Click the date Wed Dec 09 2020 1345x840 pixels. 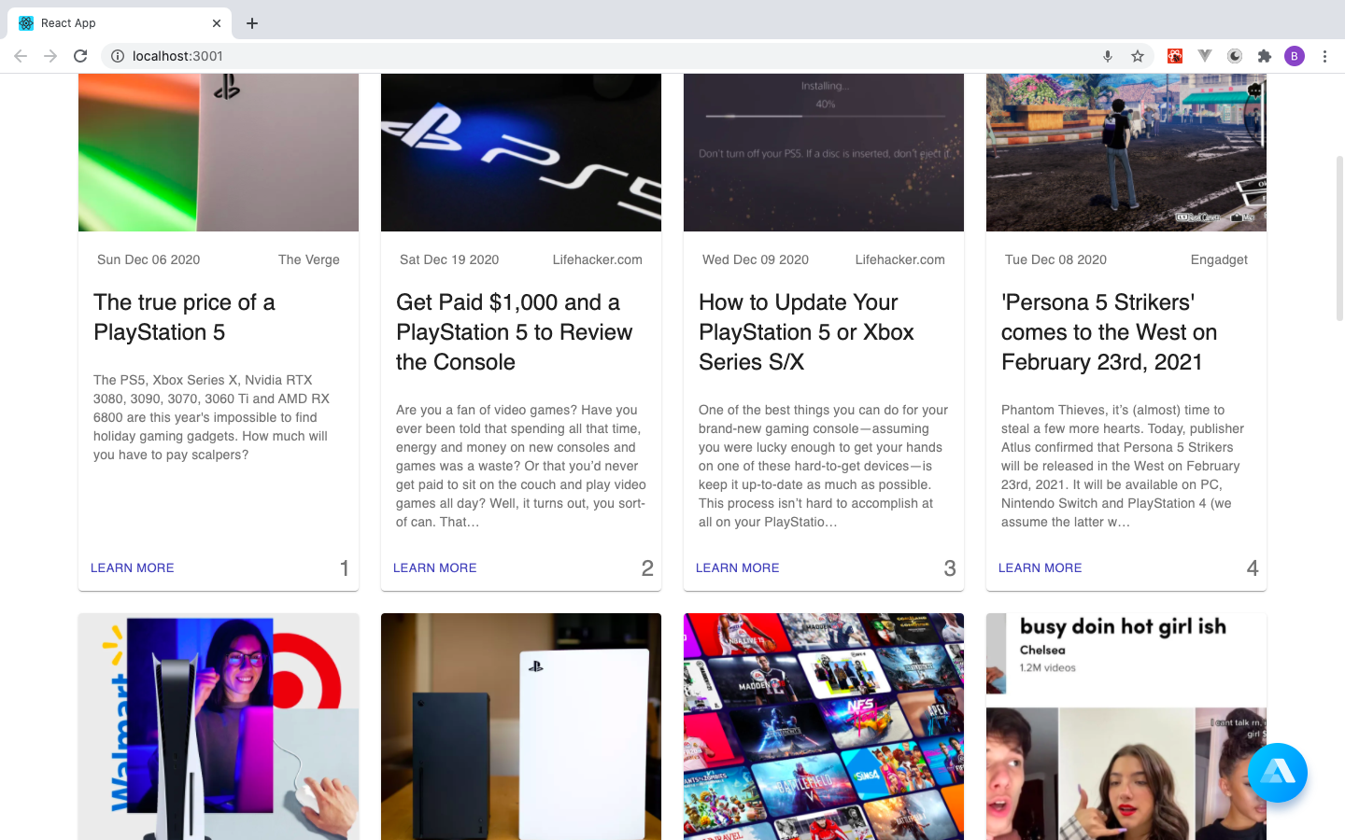756,259
